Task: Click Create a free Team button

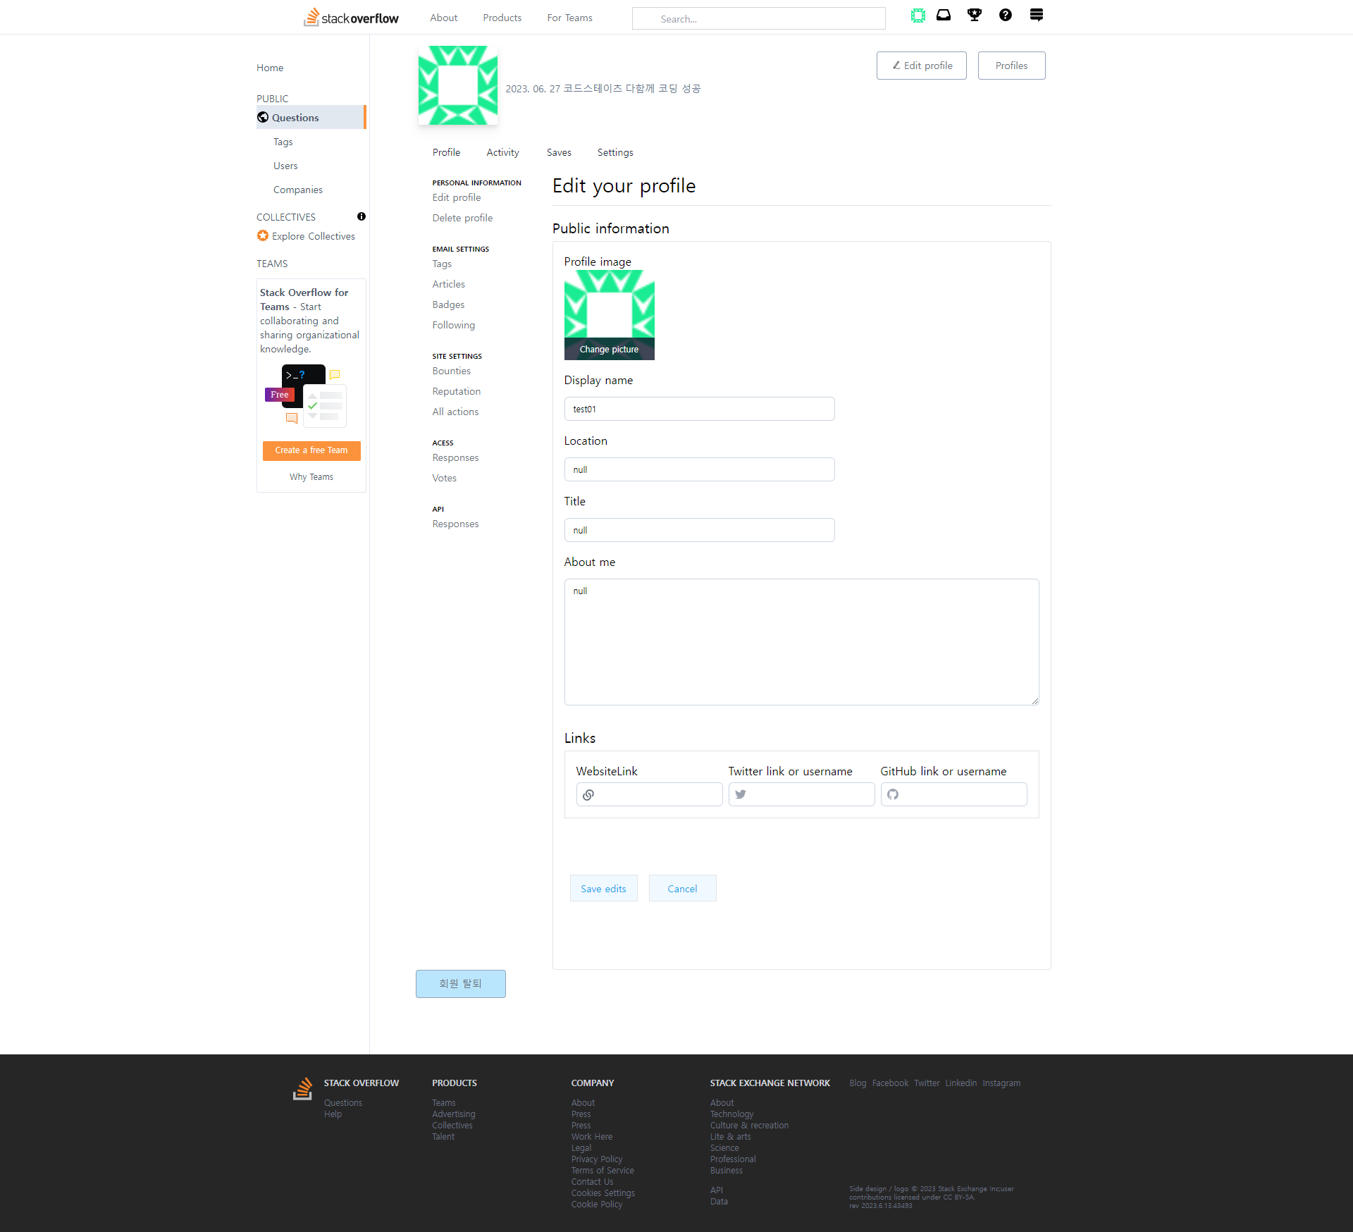Action: click(311, 450)
